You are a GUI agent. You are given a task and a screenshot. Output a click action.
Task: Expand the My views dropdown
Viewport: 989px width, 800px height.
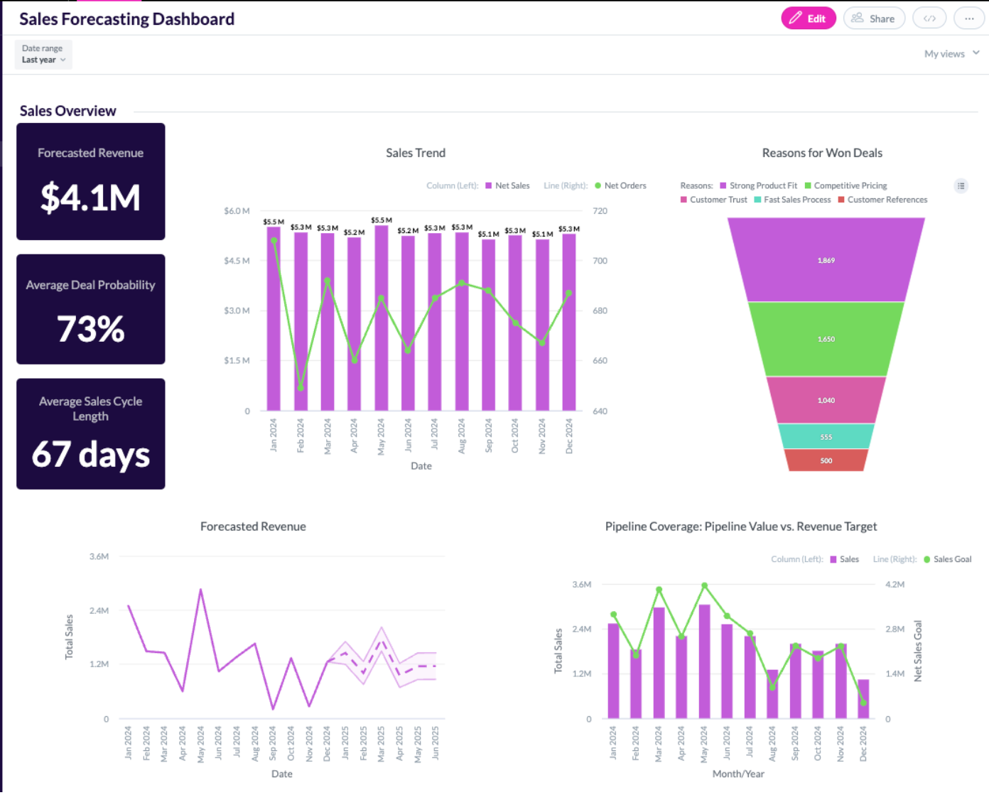tap(951, 54)
